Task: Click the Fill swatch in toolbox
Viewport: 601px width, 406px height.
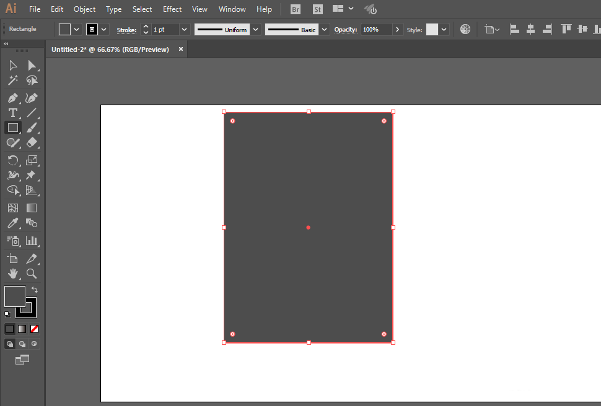Action: pos(15,296)
